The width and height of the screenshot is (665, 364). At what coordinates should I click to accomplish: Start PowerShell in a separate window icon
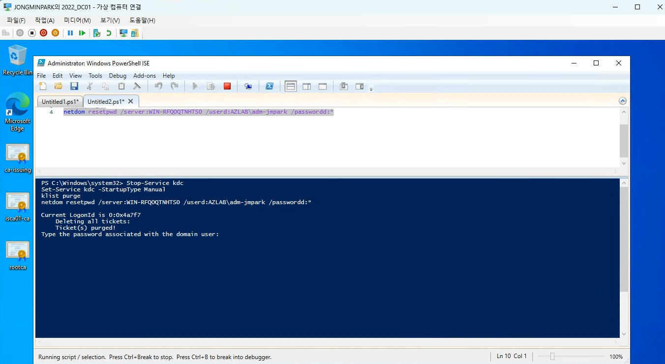270,87
